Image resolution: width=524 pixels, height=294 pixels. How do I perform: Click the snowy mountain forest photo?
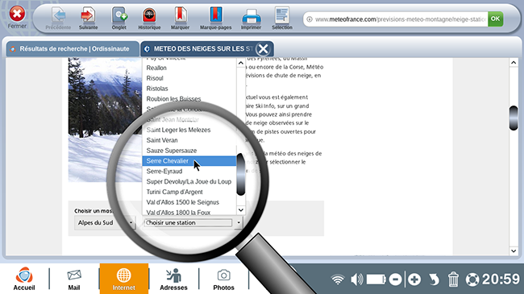click(105, 119)
